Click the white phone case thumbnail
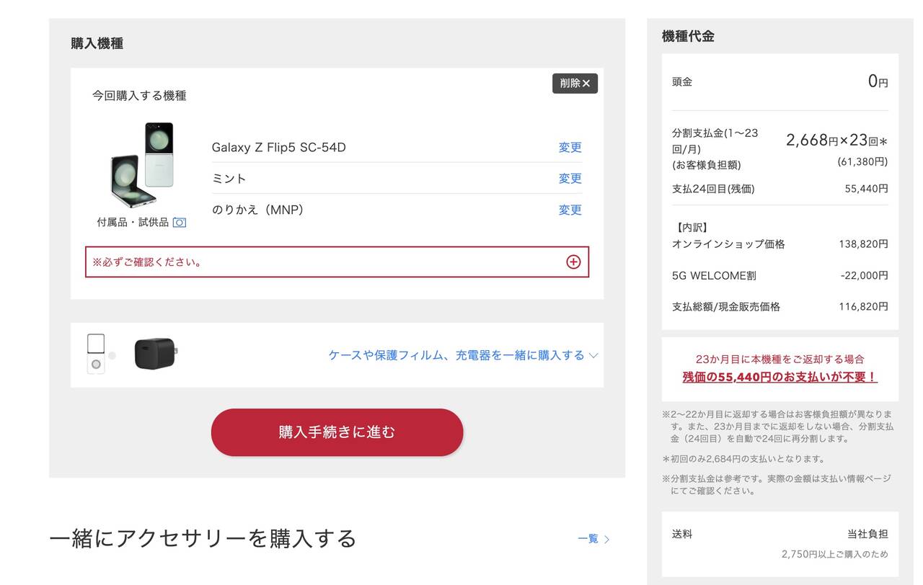The image size is (923, 585). [x=96, y=354]
